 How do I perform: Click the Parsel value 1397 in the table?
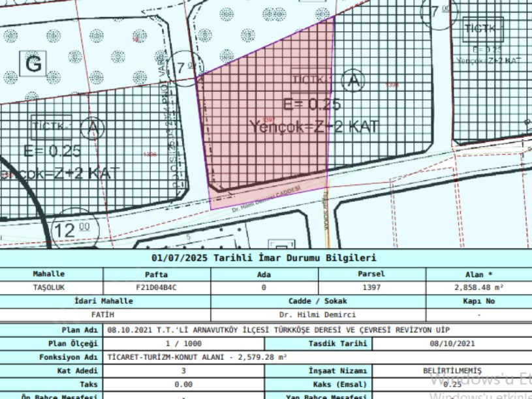pyautogui.click(x=371, y=286)
